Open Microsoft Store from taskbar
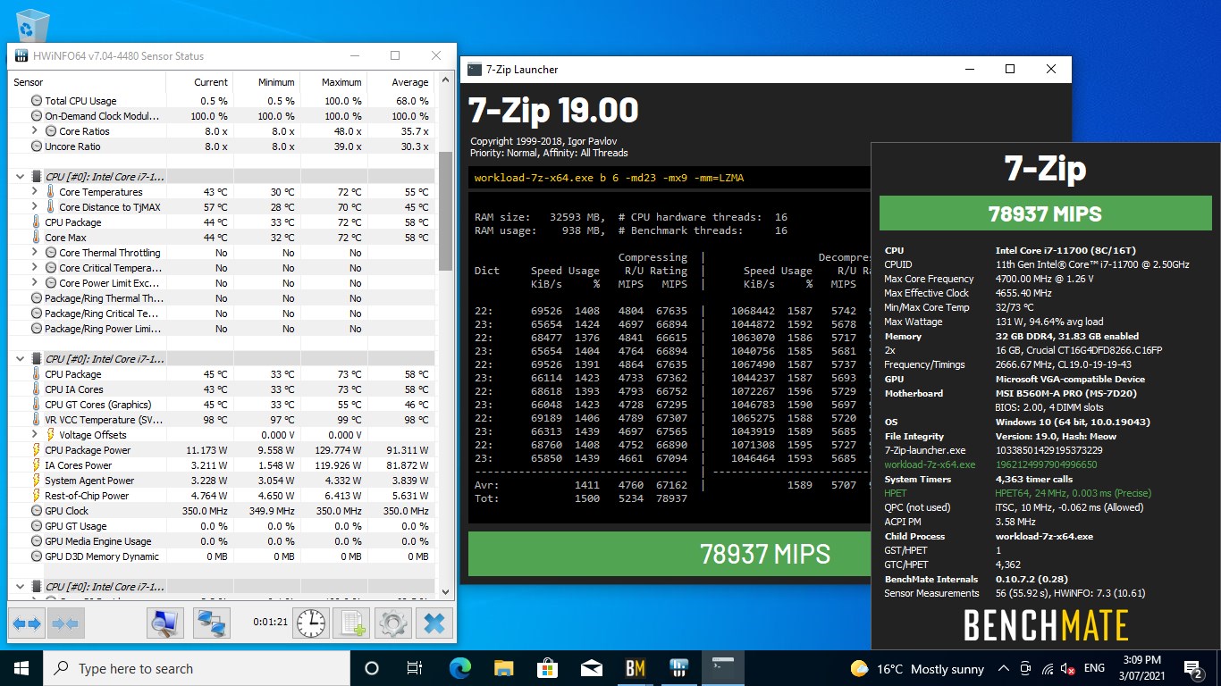The image size is (1221, 686). (x=547, y=668)
